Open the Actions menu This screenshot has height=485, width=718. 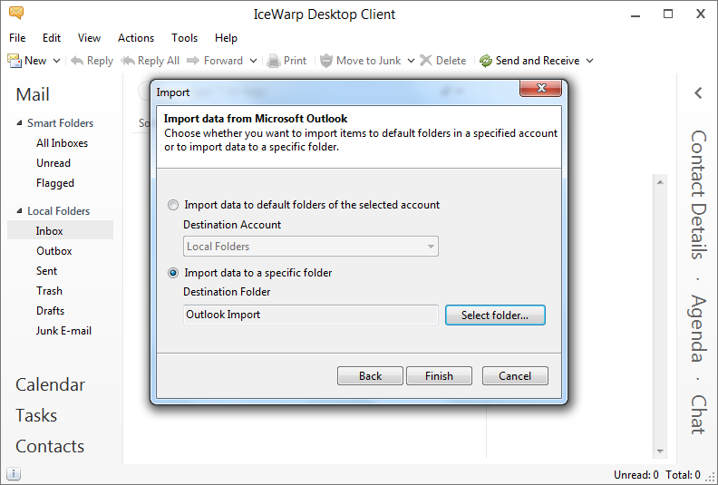click(x=136, y=38)
